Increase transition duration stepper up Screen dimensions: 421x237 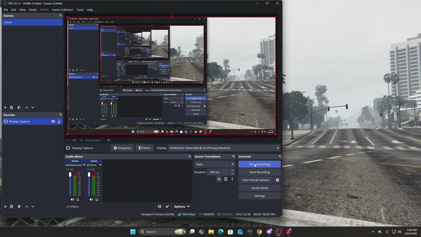(232, 171)
